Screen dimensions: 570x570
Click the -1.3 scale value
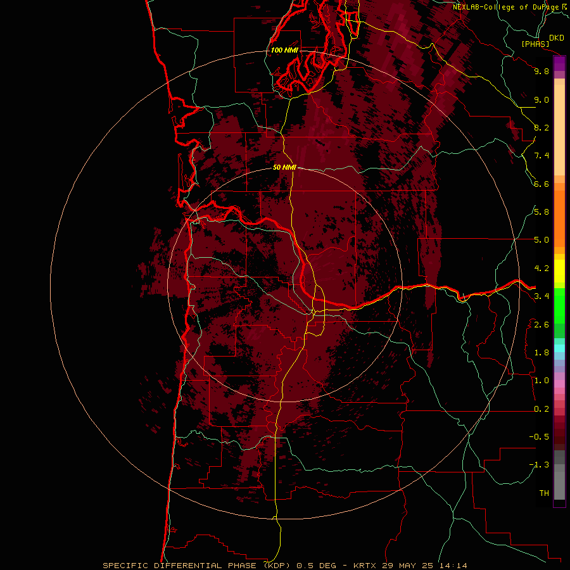click(539, 465)
